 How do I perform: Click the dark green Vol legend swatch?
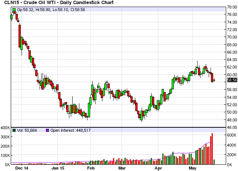14,130
